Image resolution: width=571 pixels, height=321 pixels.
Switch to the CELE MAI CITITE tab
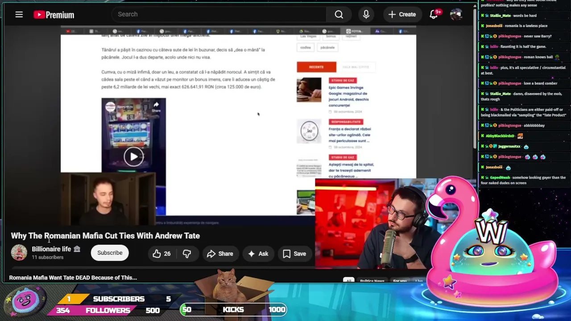356,67
